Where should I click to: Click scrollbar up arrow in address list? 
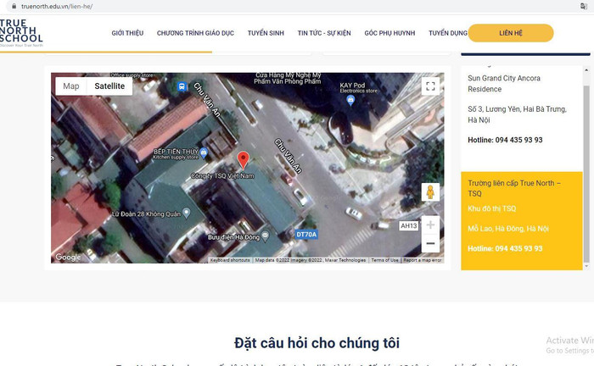click(x=586, y=70)
